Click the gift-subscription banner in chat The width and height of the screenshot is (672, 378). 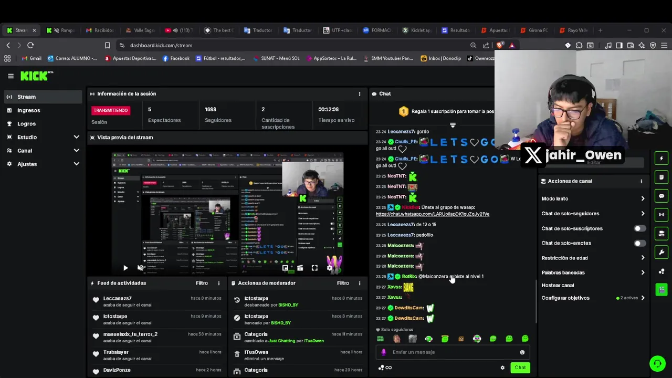tap(445, 111)
